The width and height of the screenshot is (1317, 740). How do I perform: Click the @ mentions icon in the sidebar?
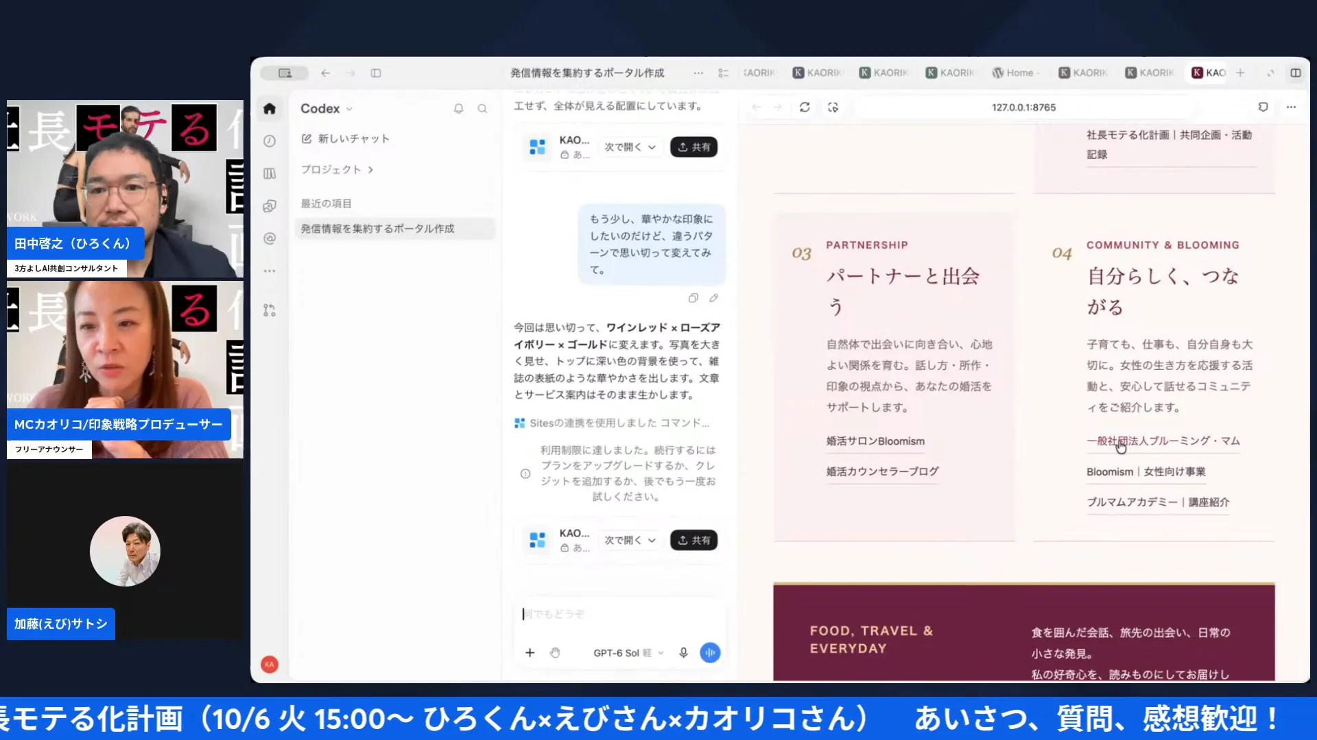point(270,238)
